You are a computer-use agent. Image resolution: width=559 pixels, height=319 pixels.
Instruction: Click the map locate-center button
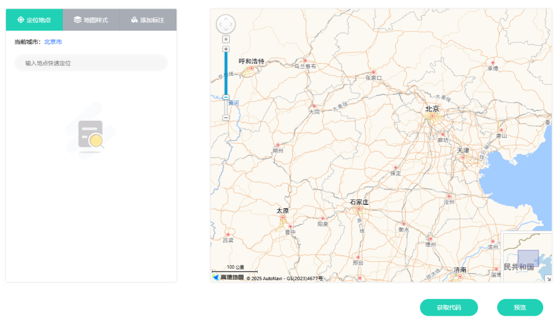coord(225,39)
